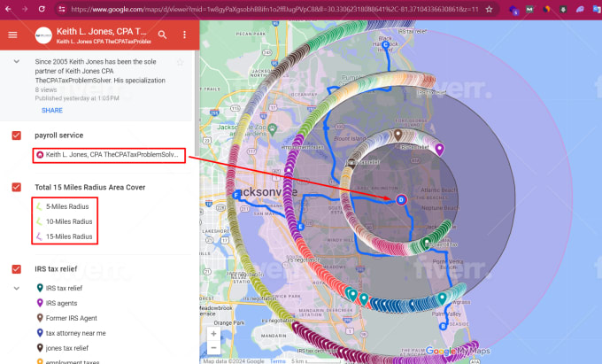Click the blue B marker near Palm Valley
The image size is (602, 364).
[x=443, y=327]
